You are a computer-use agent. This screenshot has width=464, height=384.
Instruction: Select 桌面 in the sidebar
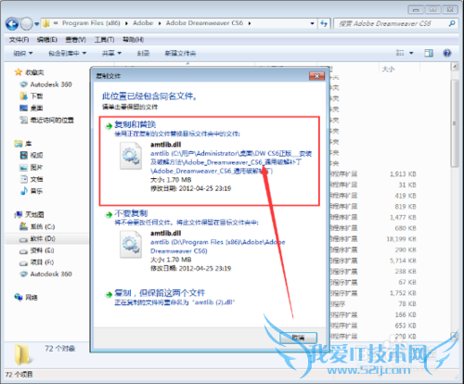32,108
